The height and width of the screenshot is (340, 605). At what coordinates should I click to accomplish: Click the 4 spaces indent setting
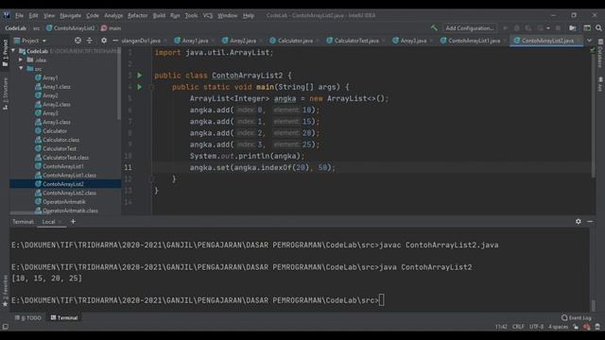pos(559,327)
